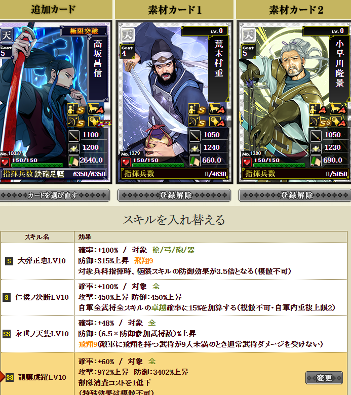Select the 荒木村重 card artwork
This screenshot has height=395, width=351.
174,102
